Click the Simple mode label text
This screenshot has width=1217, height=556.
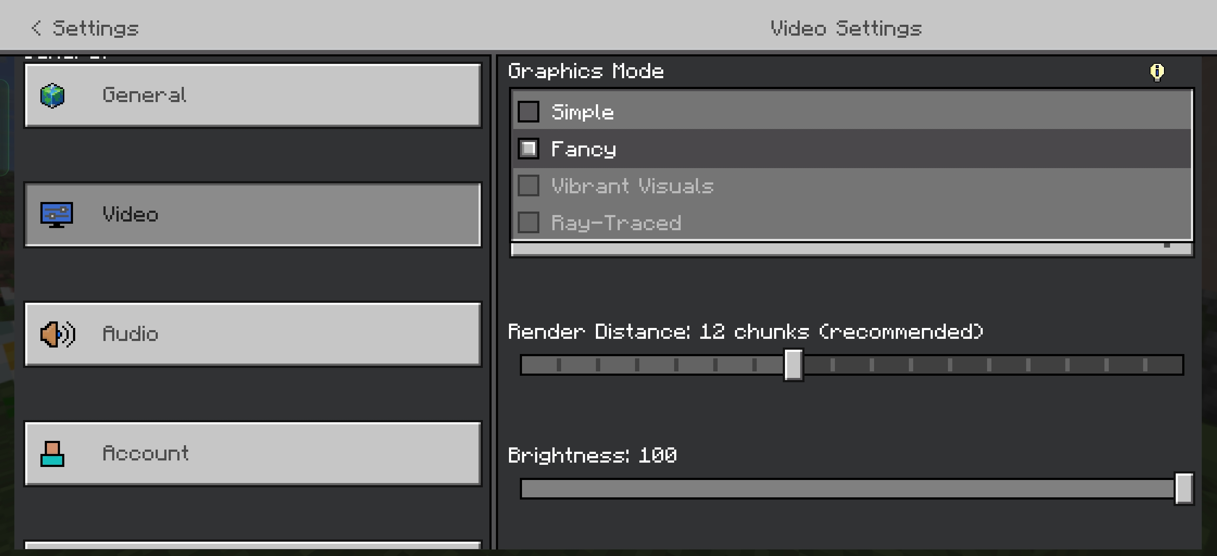[582, 113]
